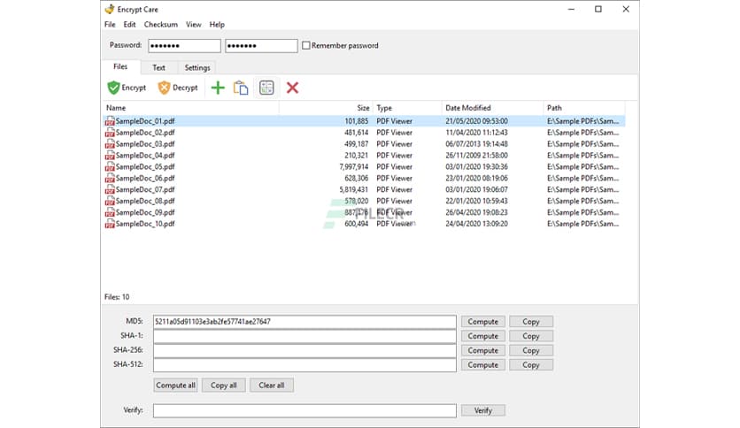The width and height of the screenshot is (740, 428).
Task: Select SampleDoc_09.pdf in the list
Action: (x=364, y=212)
